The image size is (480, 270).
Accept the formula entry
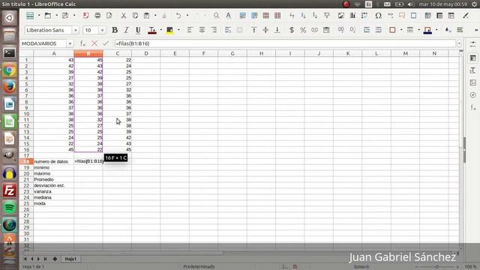[x=106, y=43]
